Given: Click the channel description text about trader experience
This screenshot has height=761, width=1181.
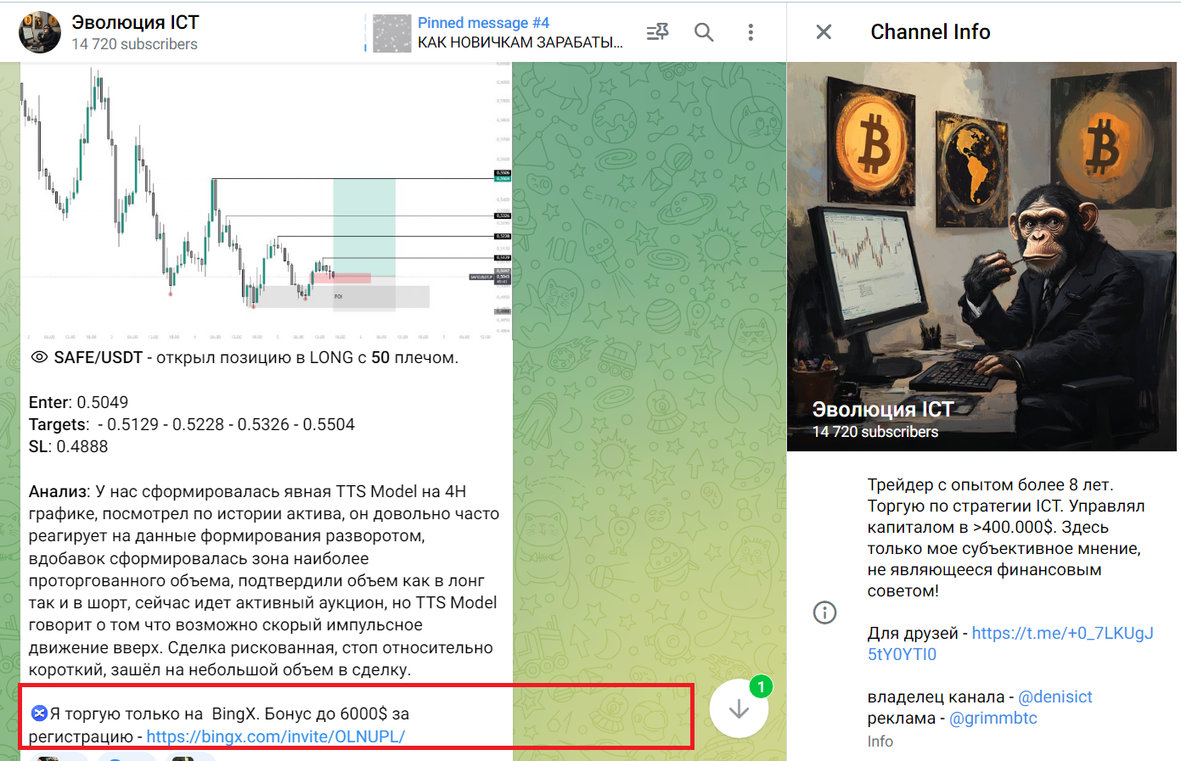Looking at the screenshot, I should click(1006, 537).
